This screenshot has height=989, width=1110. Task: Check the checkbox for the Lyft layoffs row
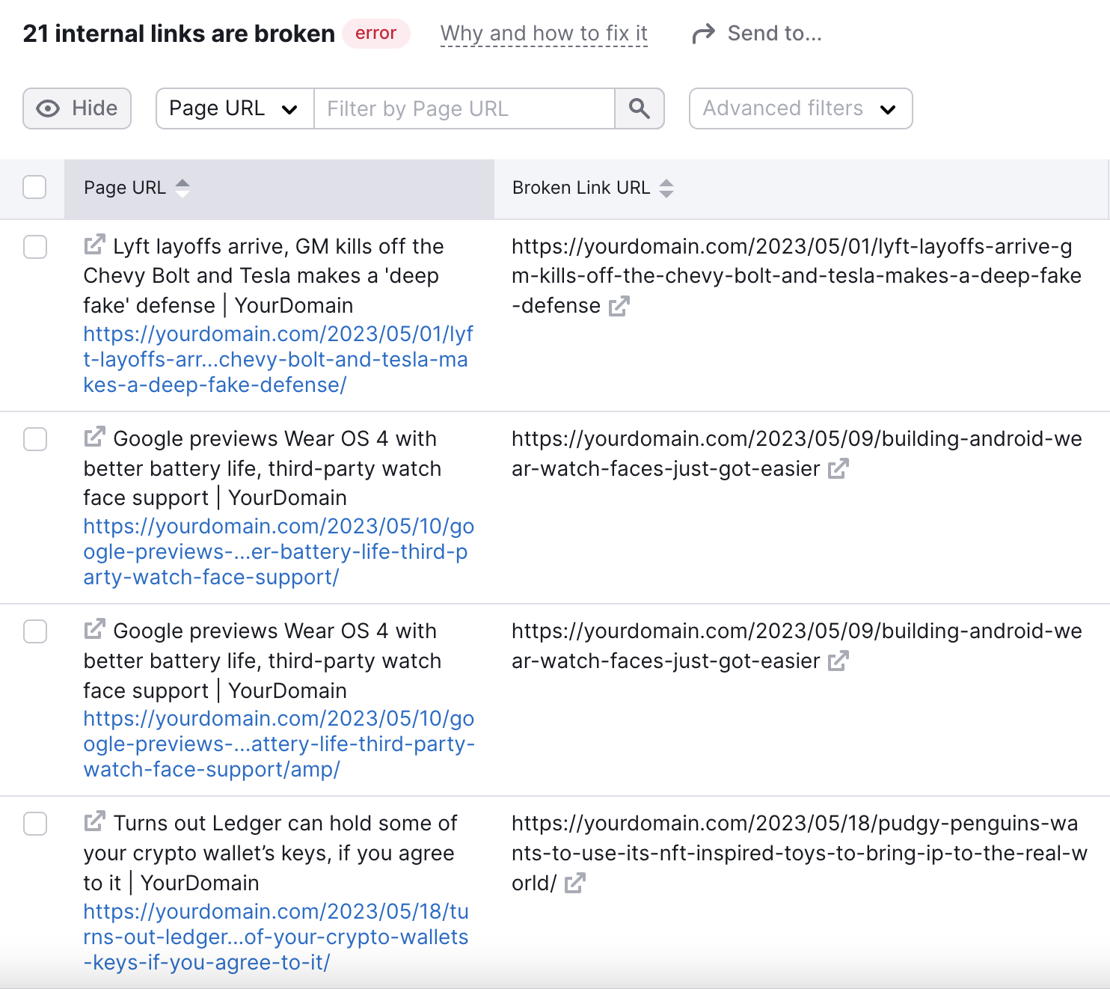35,247
